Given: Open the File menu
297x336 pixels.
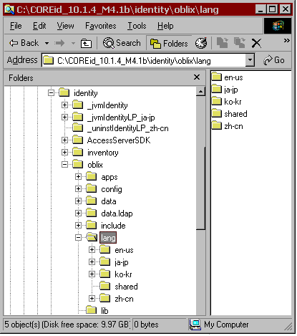Looking at the screenshot, I should tap(16, 26).
